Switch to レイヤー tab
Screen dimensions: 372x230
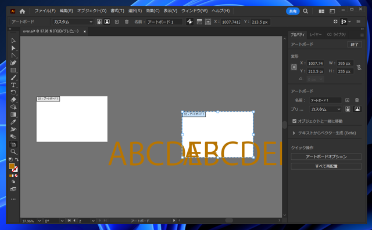pos(316,35)
